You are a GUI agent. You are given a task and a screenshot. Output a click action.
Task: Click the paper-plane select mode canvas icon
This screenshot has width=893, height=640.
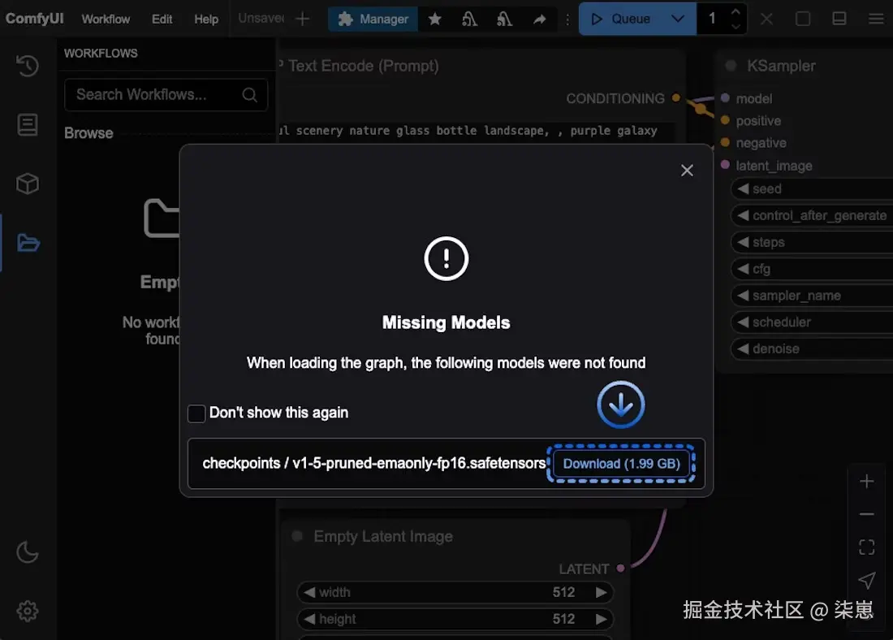(866, 581)
